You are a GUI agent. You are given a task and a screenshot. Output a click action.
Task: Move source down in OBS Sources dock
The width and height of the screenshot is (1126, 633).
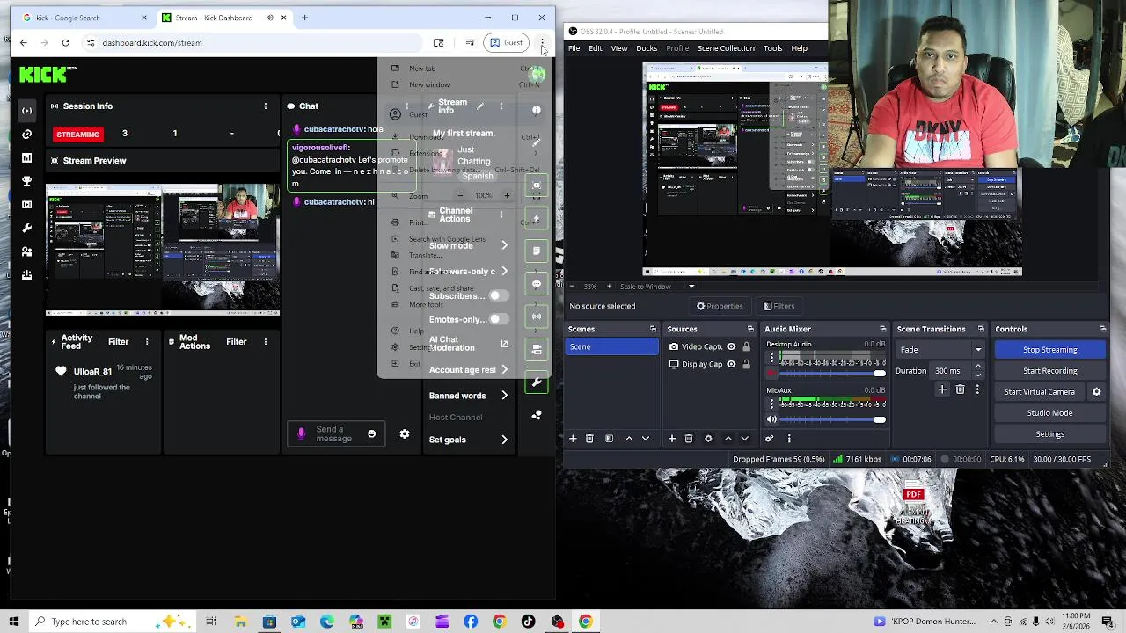tap(744, 439)
